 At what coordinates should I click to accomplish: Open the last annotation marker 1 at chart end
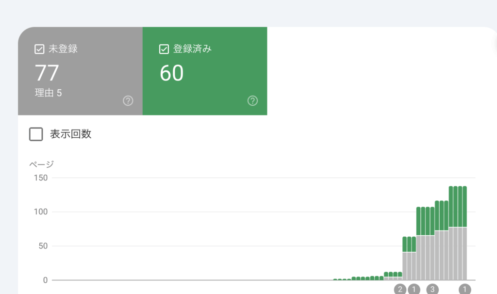464,289
